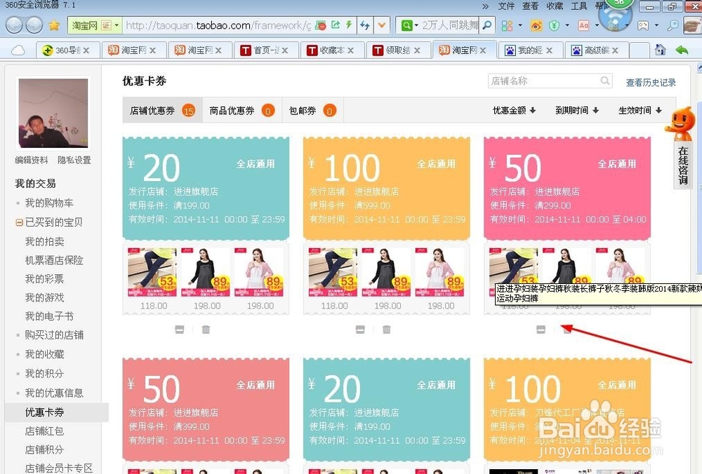Open dropdown arrow beside the shield icon
The width and height of the screenshot is (702, 474).
tap(567, 25)
